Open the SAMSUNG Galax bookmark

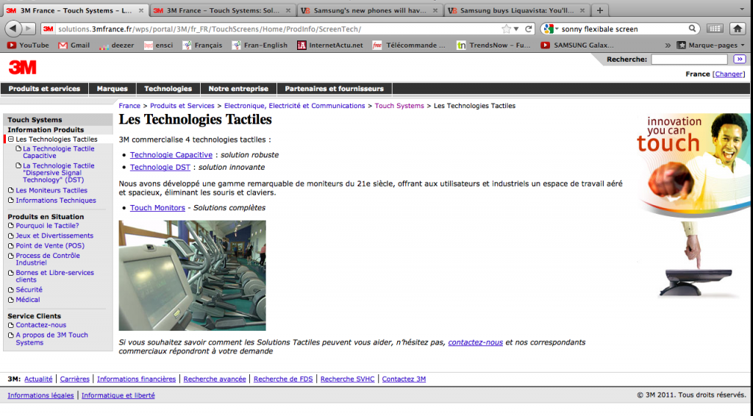click(x=577, y=45)
